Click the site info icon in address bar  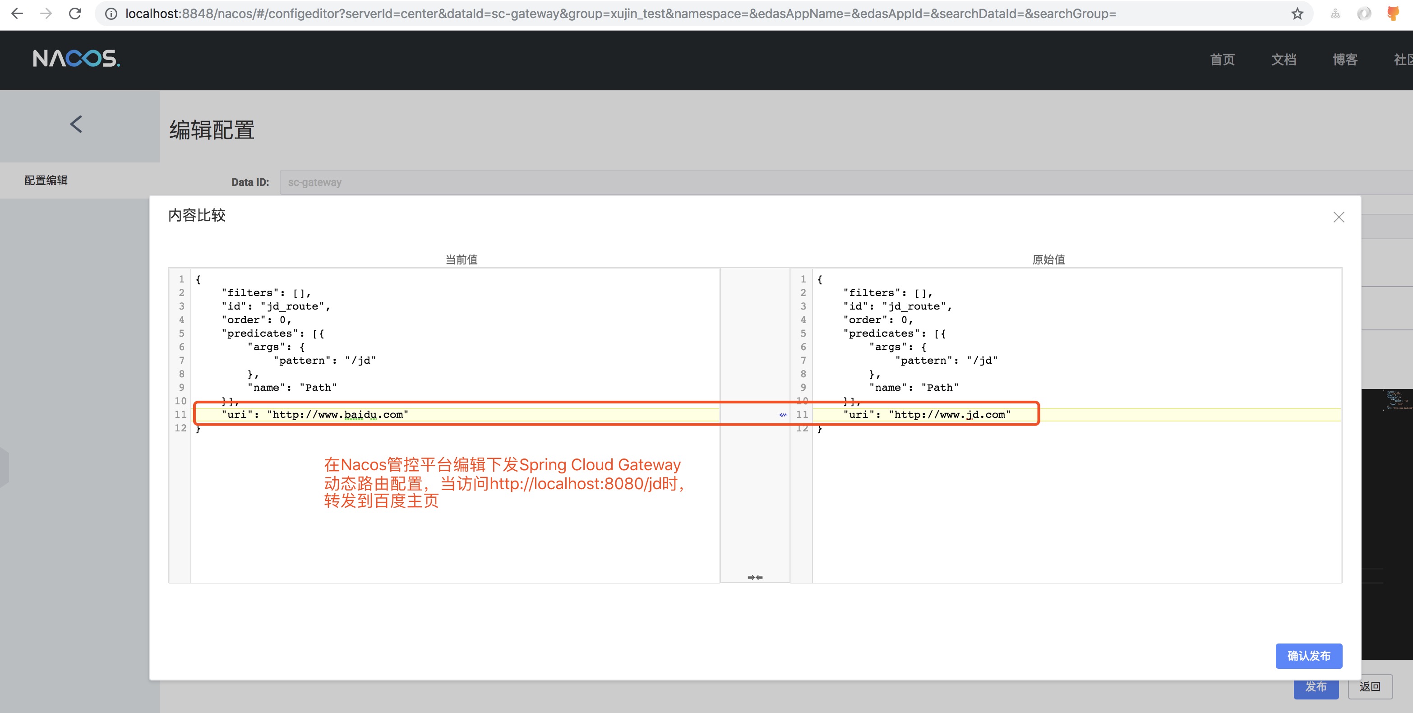click(x=111, y=14)
